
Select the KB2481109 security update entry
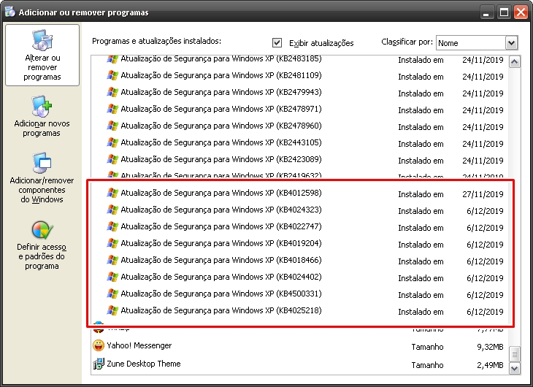pyautogui.click(x=300, y=75)
